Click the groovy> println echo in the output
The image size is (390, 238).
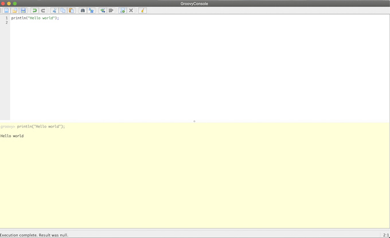pos(33,126)
